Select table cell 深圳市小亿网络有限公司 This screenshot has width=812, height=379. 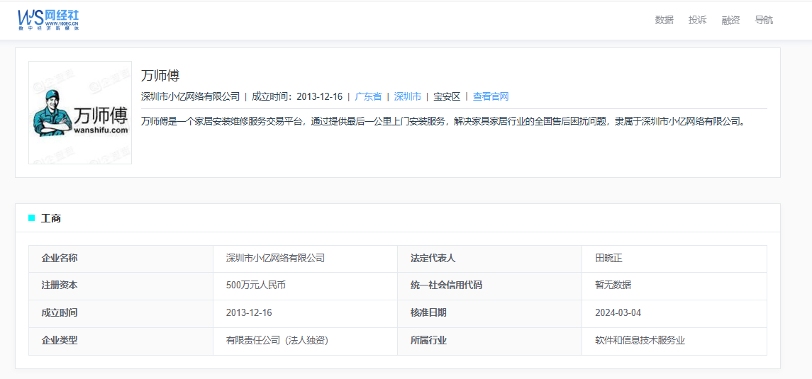(305, 259)
